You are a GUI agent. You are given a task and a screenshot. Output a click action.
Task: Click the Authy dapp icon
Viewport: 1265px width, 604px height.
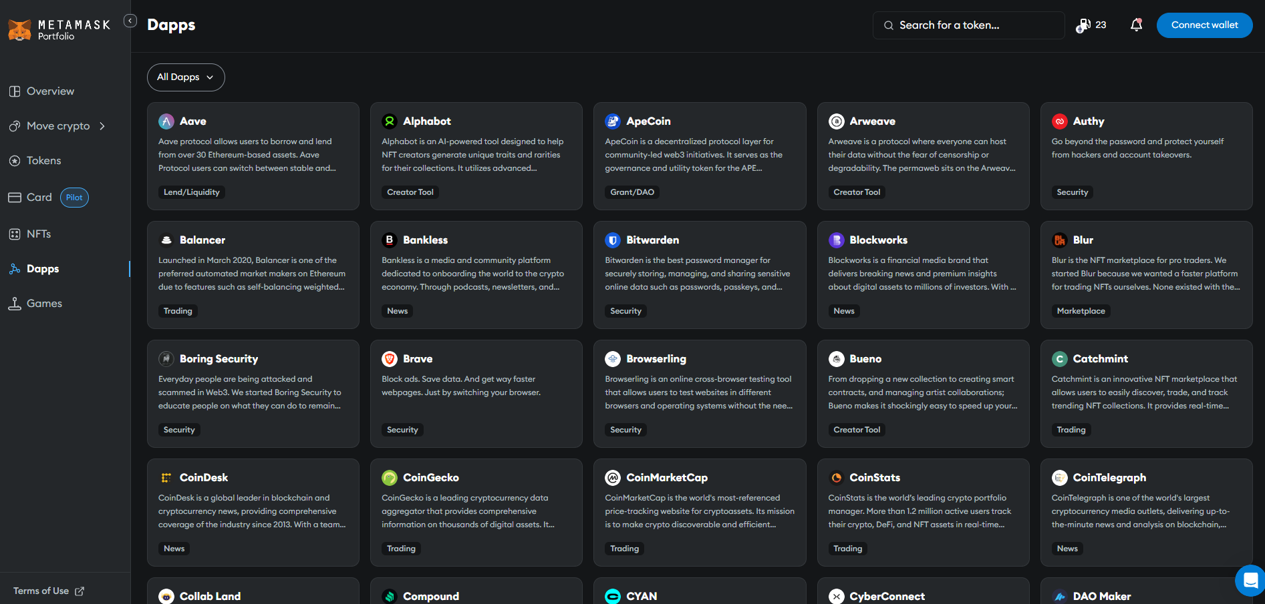tap(1059, 121)
